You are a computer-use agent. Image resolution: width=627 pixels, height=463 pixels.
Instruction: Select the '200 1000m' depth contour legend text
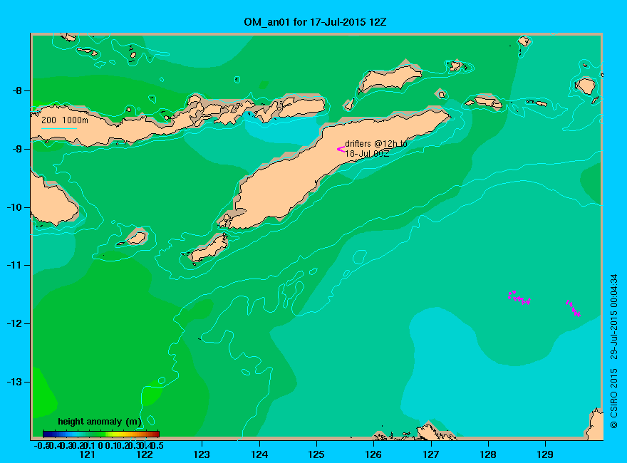click(x=65, y=120)
